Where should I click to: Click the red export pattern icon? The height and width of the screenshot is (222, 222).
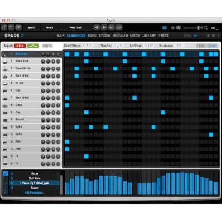point(20,46)
